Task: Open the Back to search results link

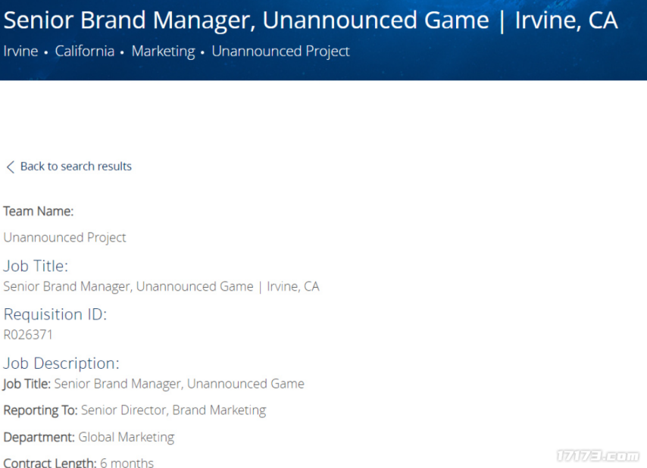Action: (x=76, y=167)
